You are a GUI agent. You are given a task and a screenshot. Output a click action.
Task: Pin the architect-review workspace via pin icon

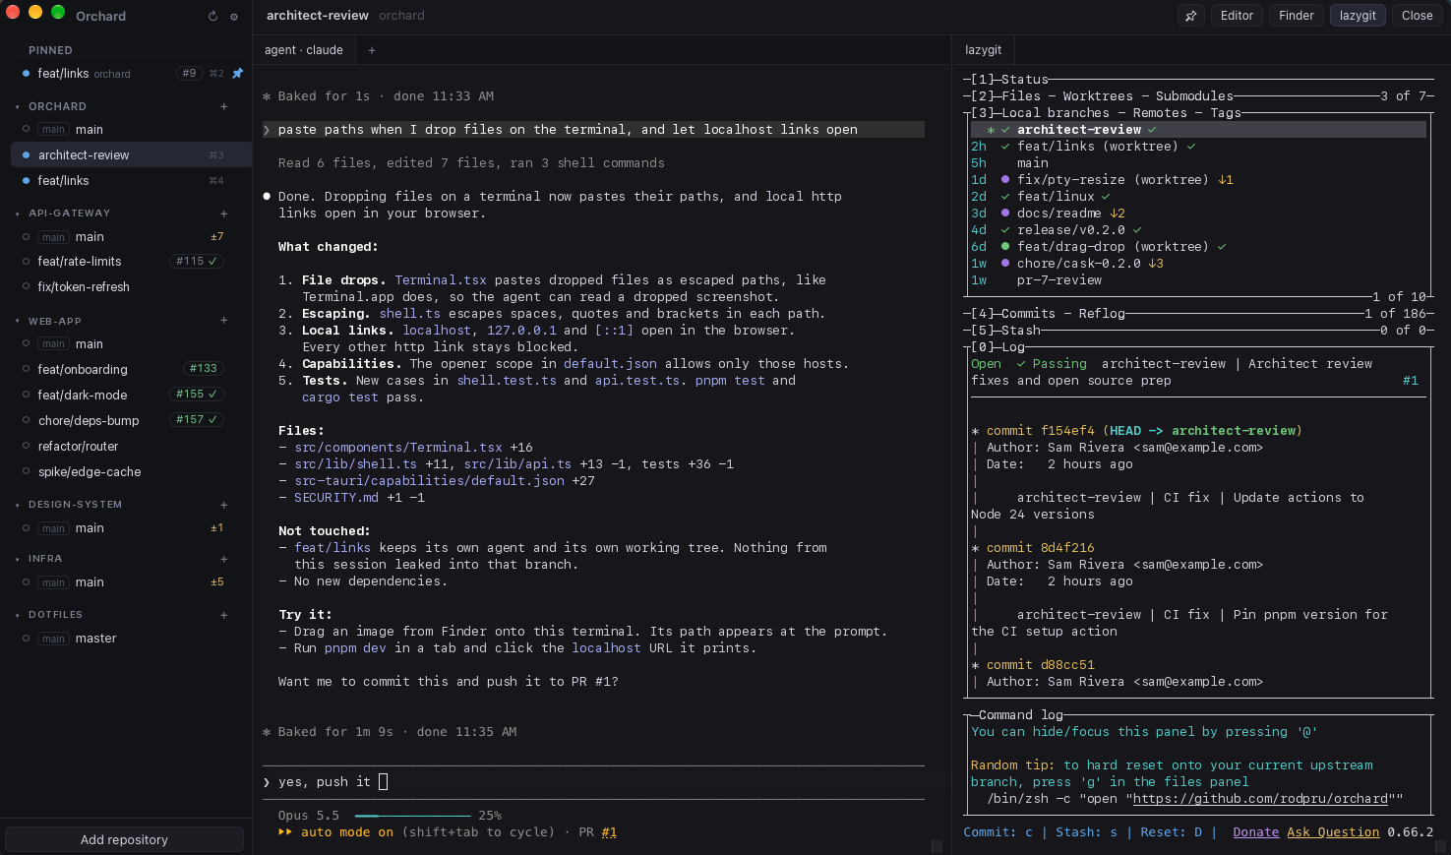pyautogui.click(x=1190, y=16)
